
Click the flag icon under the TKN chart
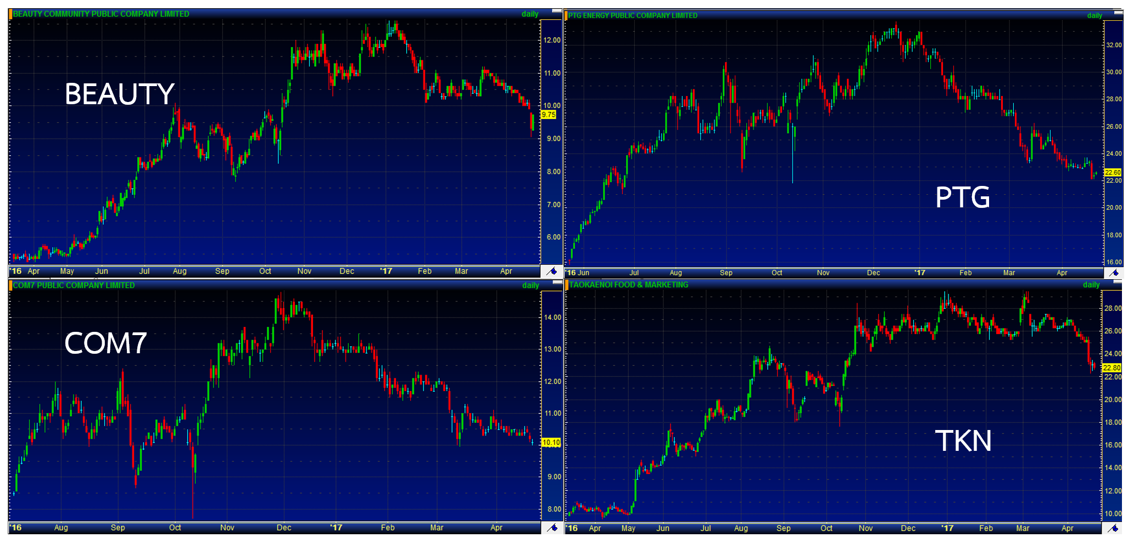[1113, 528]
